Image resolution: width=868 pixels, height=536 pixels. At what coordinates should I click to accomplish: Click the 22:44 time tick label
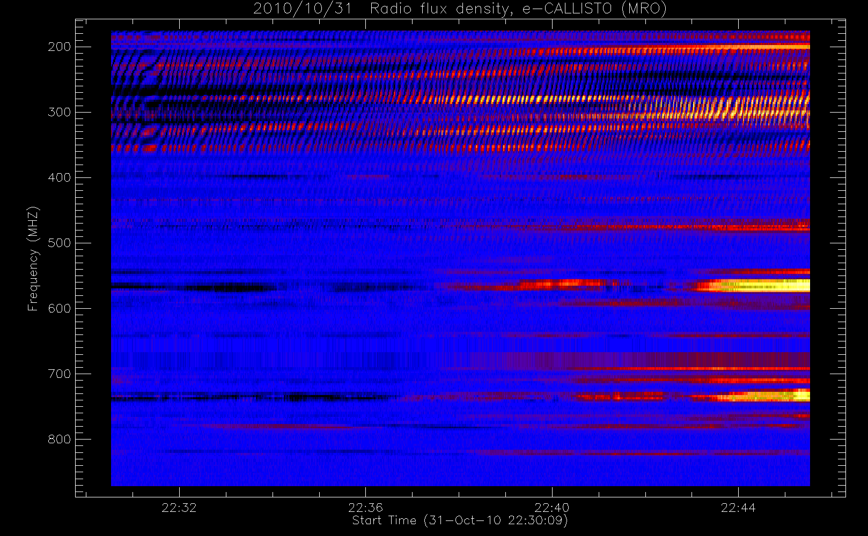click(x=738, y=508)
